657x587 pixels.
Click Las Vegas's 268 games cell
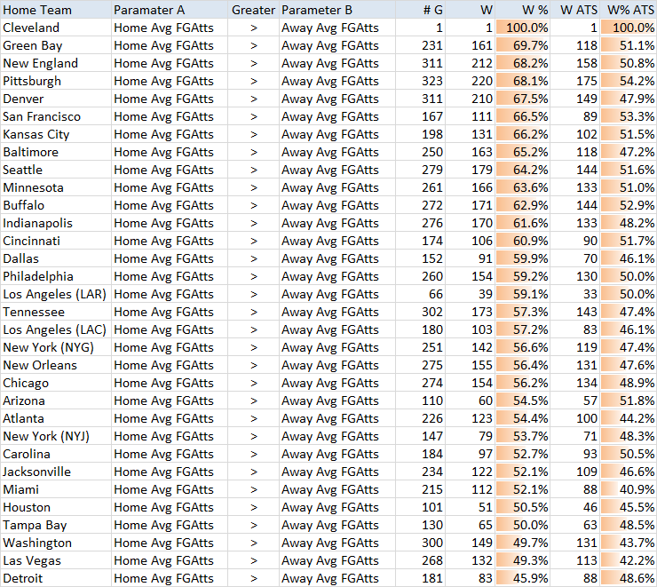point(420,560)
